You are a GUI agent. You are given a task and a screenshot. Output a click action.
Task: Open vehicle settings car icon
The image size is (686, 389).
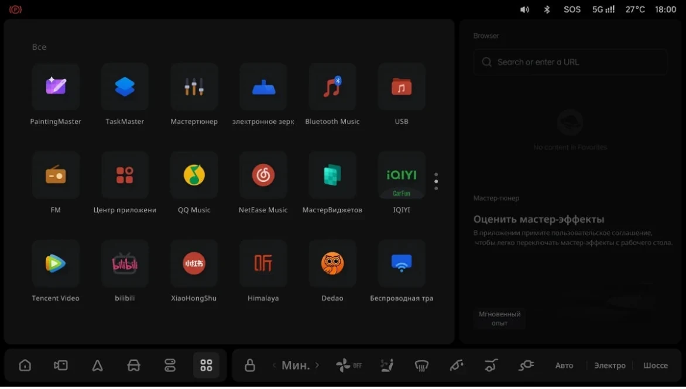[x=133, y=365]
